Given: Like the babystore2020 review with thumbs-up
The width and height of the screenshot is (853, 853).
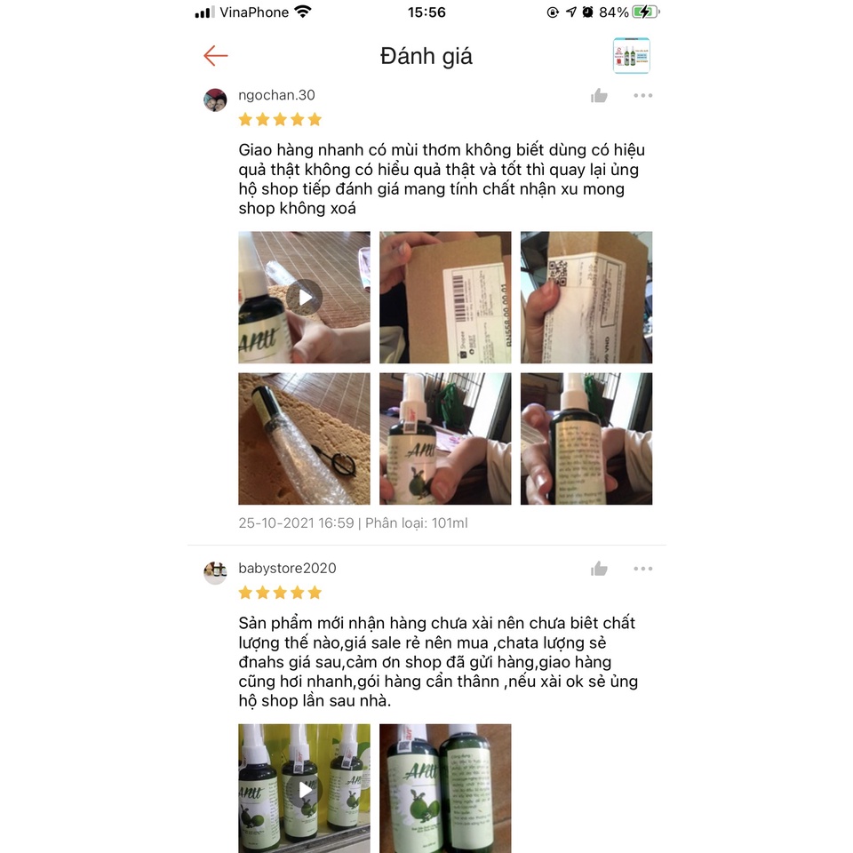Looking at the screenshot, I should coord(599,569).
